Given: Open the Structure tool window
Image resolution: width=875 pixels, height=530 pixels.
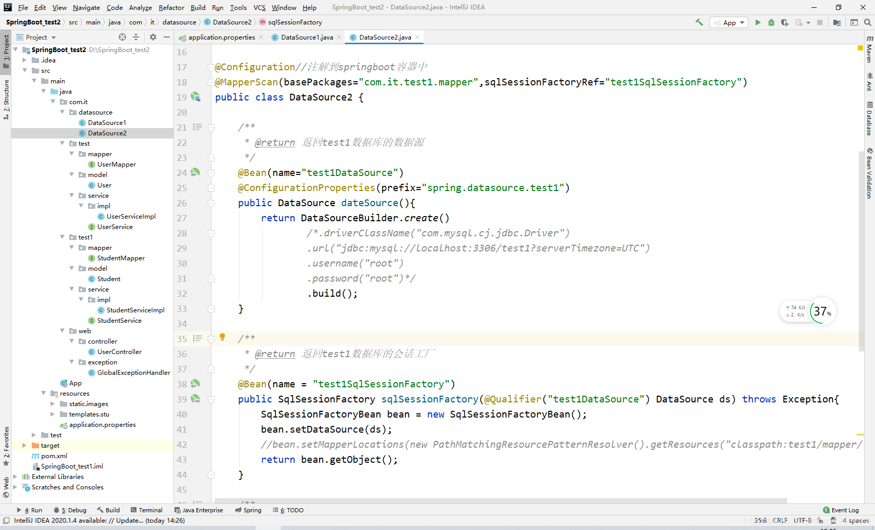Looking at the screenshot, I should click(x=6, y=99).
